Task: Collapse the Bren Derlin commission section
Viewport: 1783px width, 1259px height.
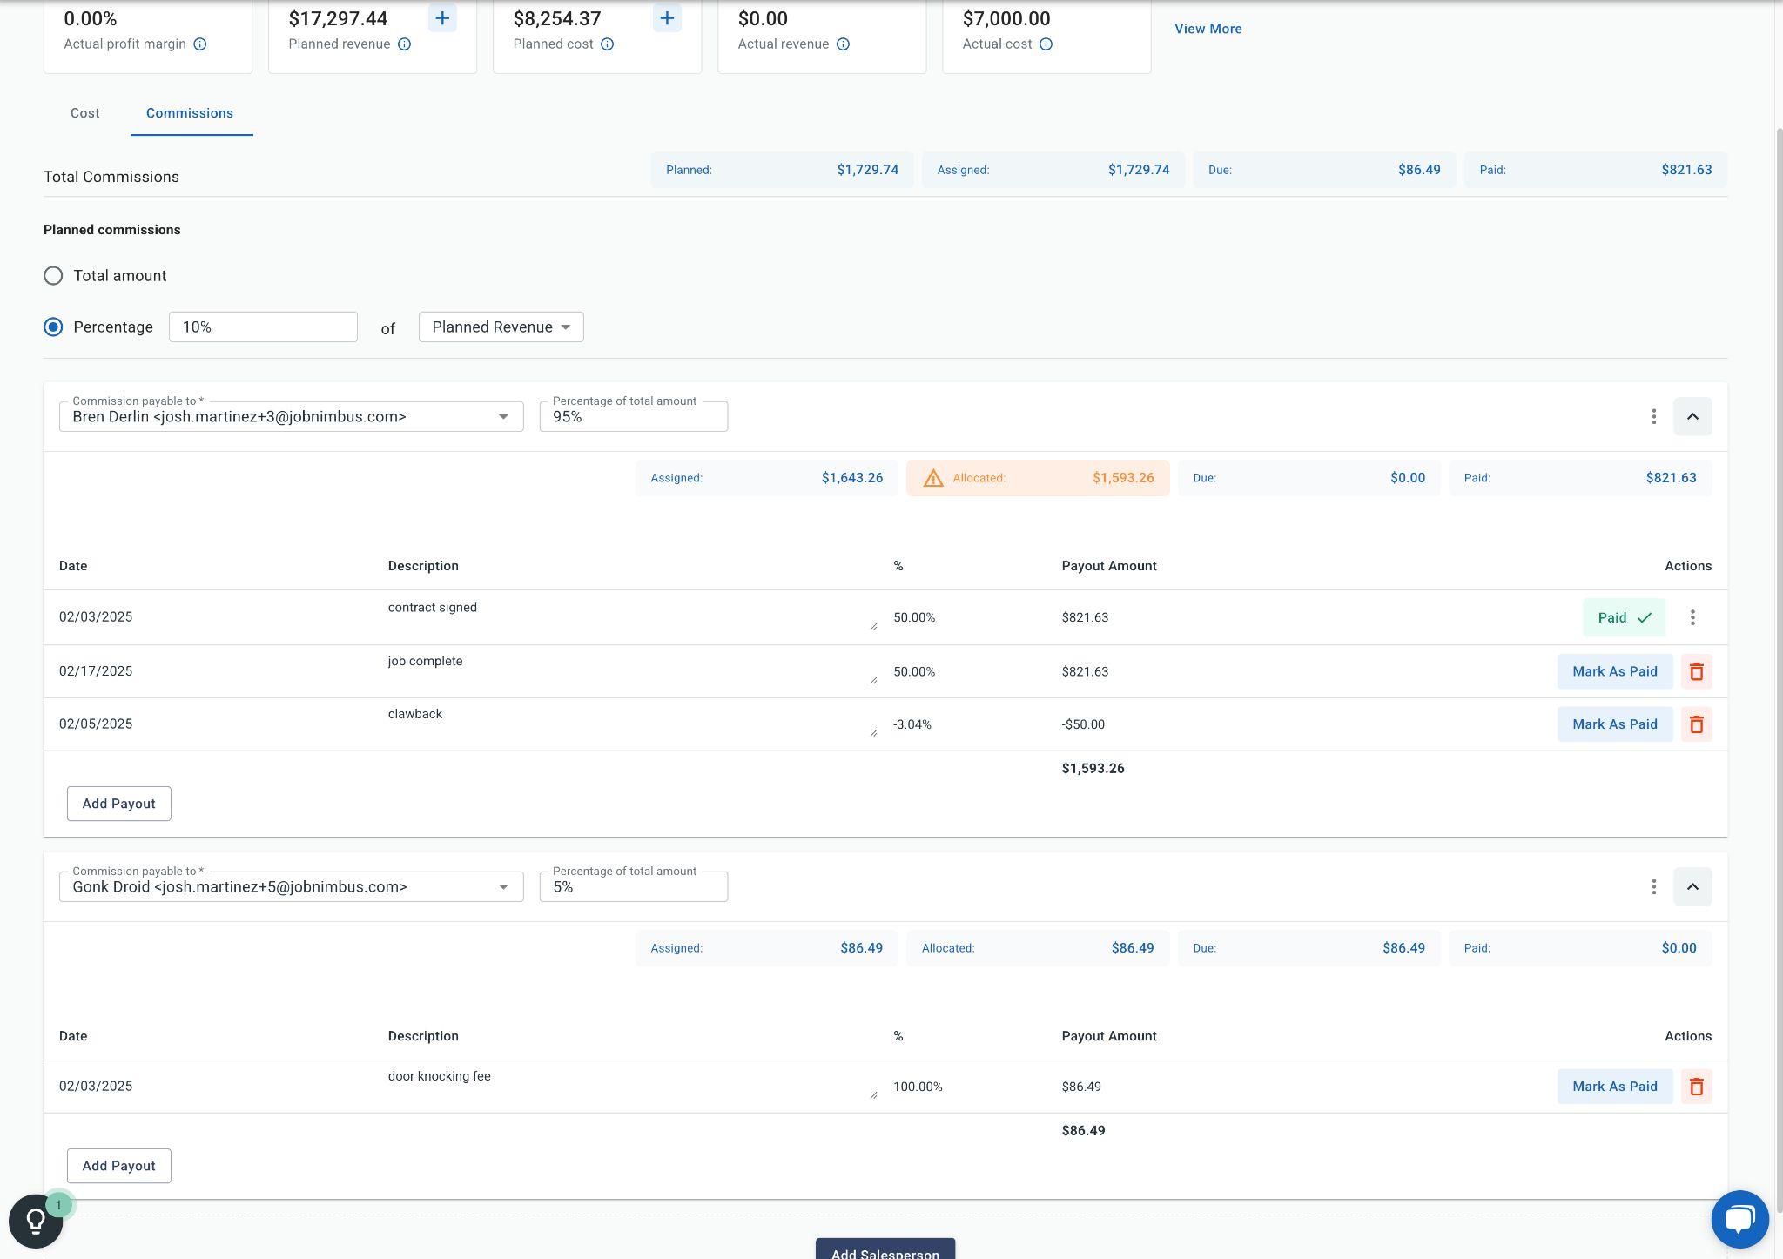Action: 1692,416
